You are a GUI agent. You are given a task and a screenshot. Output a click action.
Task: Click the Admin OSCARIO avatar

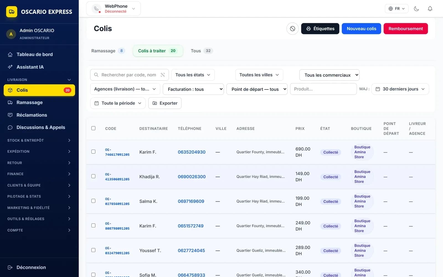point(11,34)
